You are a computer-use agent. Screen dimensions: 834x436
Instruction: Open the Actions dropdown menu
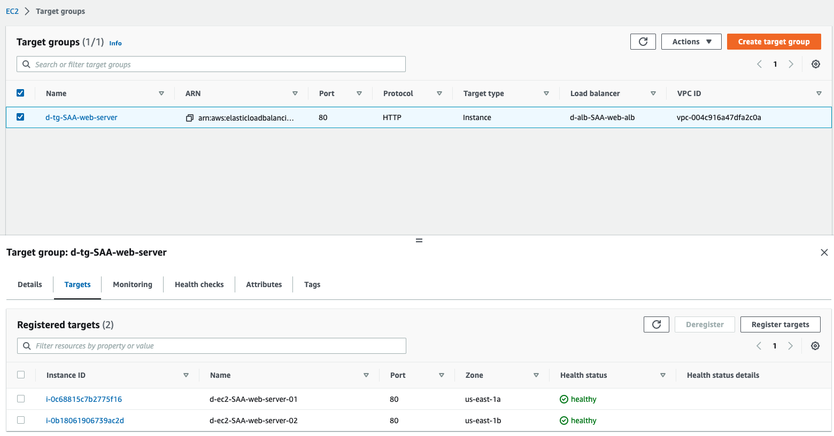[x=691, y=42]
